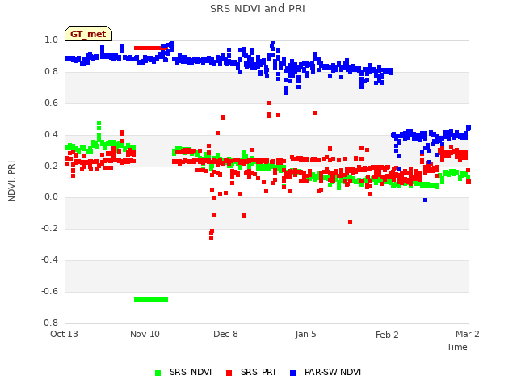
Task: Click the -0.4 y-axis tick label
Action: (x=50, y=260)
